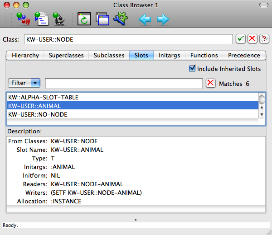Viewport: 272px width, 235px height.
Task: Switch to the Hierarchy tab
Action: [25, 55]
